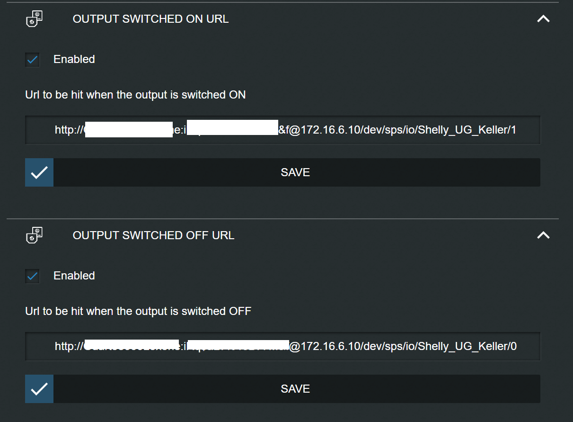Screen dimensions: 573x422
Task: Select the OUTPUT SWITCHED ON URL header title
Action: 150,19
